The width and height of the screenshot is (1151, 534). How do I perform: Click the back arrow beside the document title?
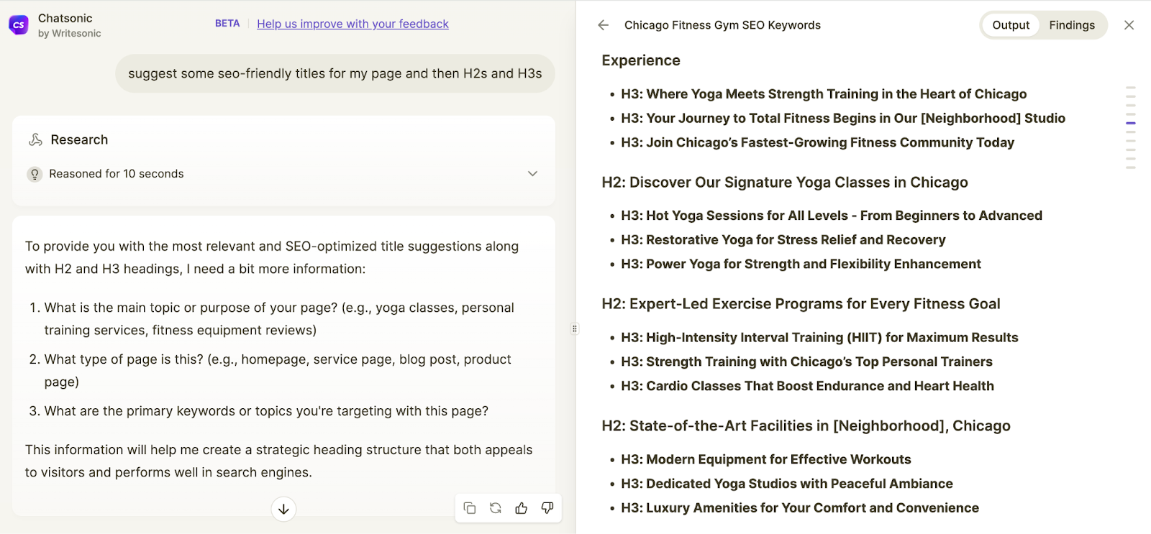click(x=603, y=25)
